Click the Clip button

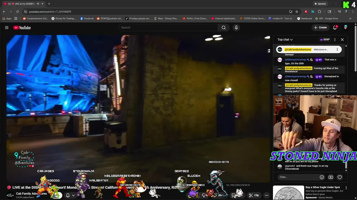point(254,195)
